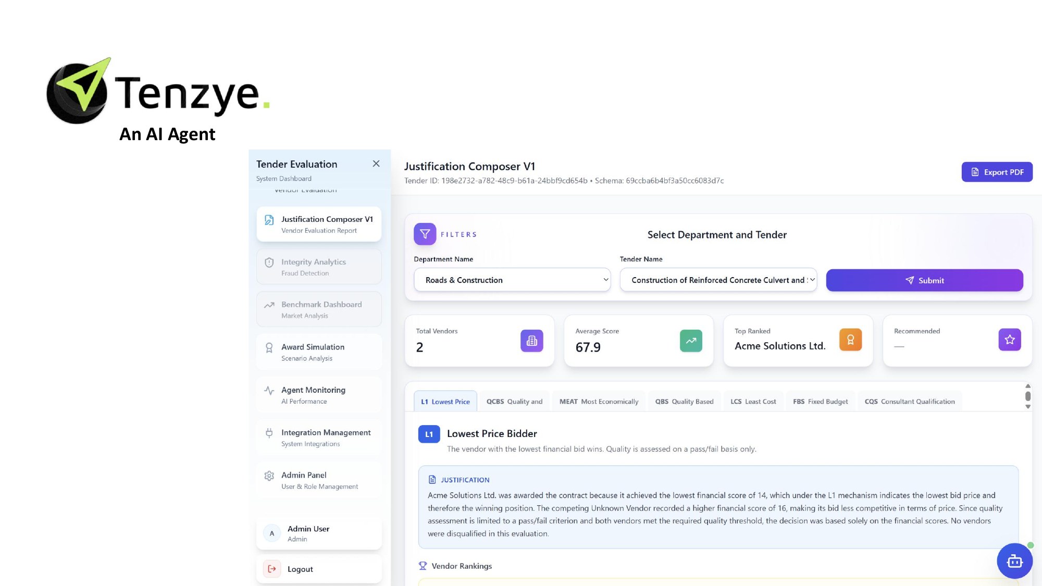Click the Tender Evaluation sidebar title
The image size is (1042, 586).
(296, 164)
